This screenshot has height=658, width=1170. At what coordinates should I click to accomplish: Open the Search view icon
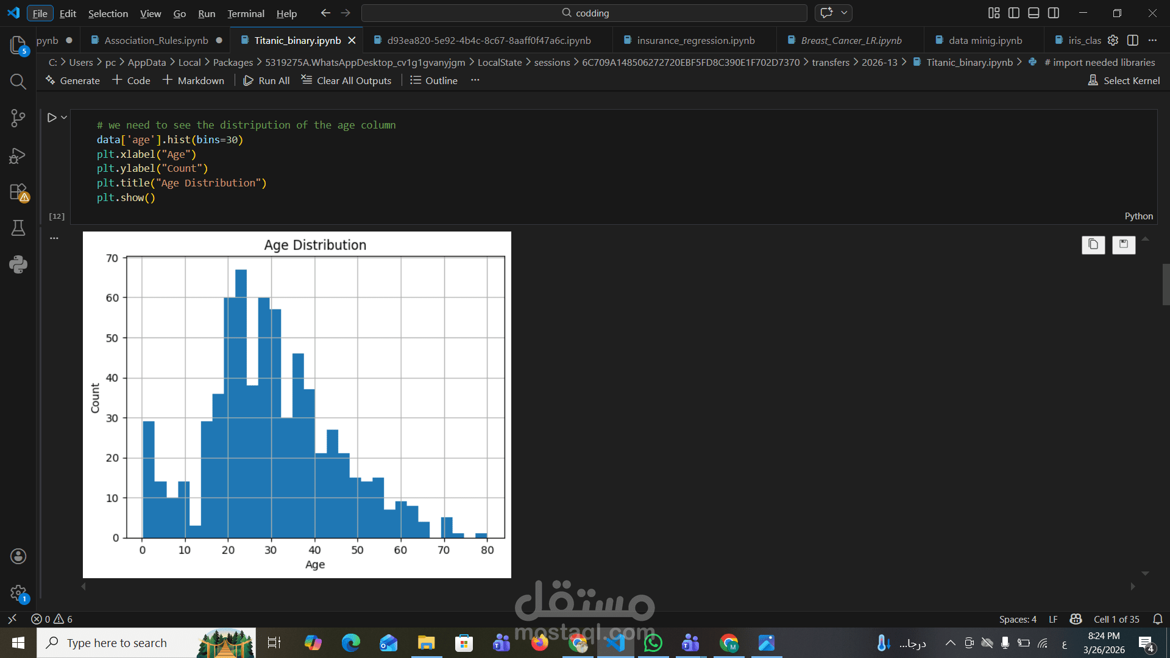pyautogui.click(x=18, y=82)
